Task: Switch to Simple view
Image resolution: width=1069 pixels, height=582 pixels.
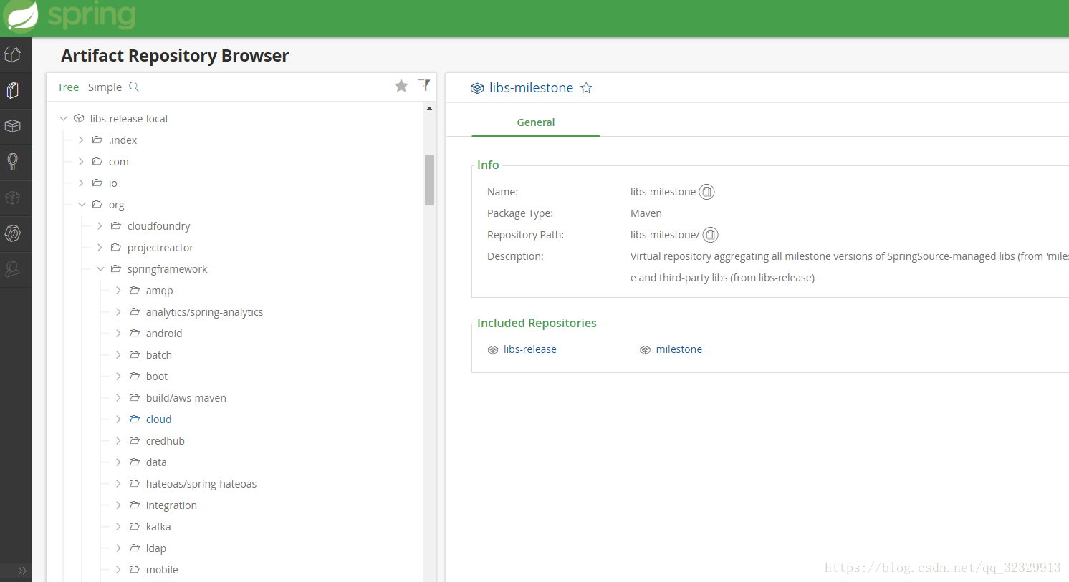Action: coord(105,87)
